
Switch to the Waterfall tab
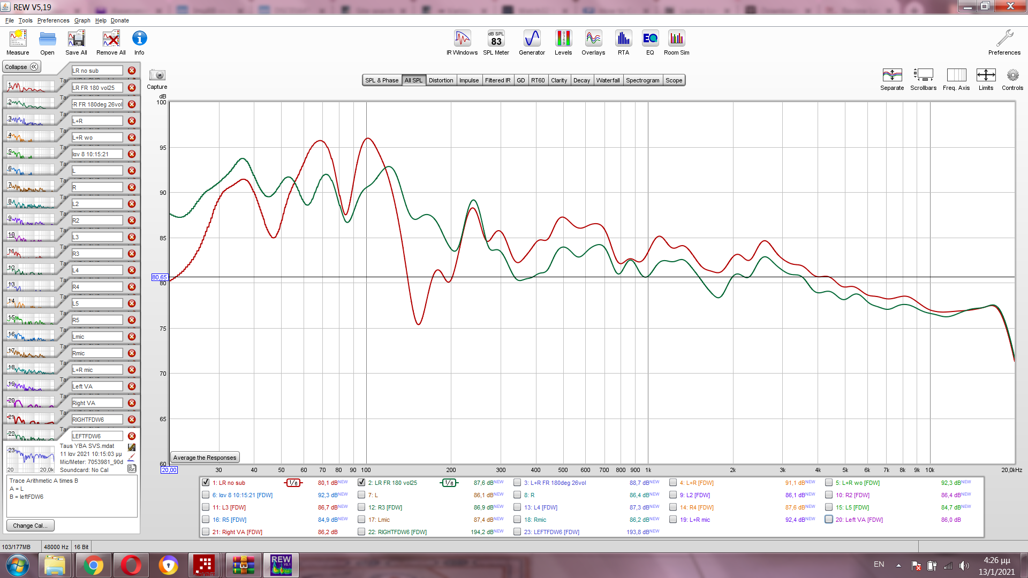(608, 80)
